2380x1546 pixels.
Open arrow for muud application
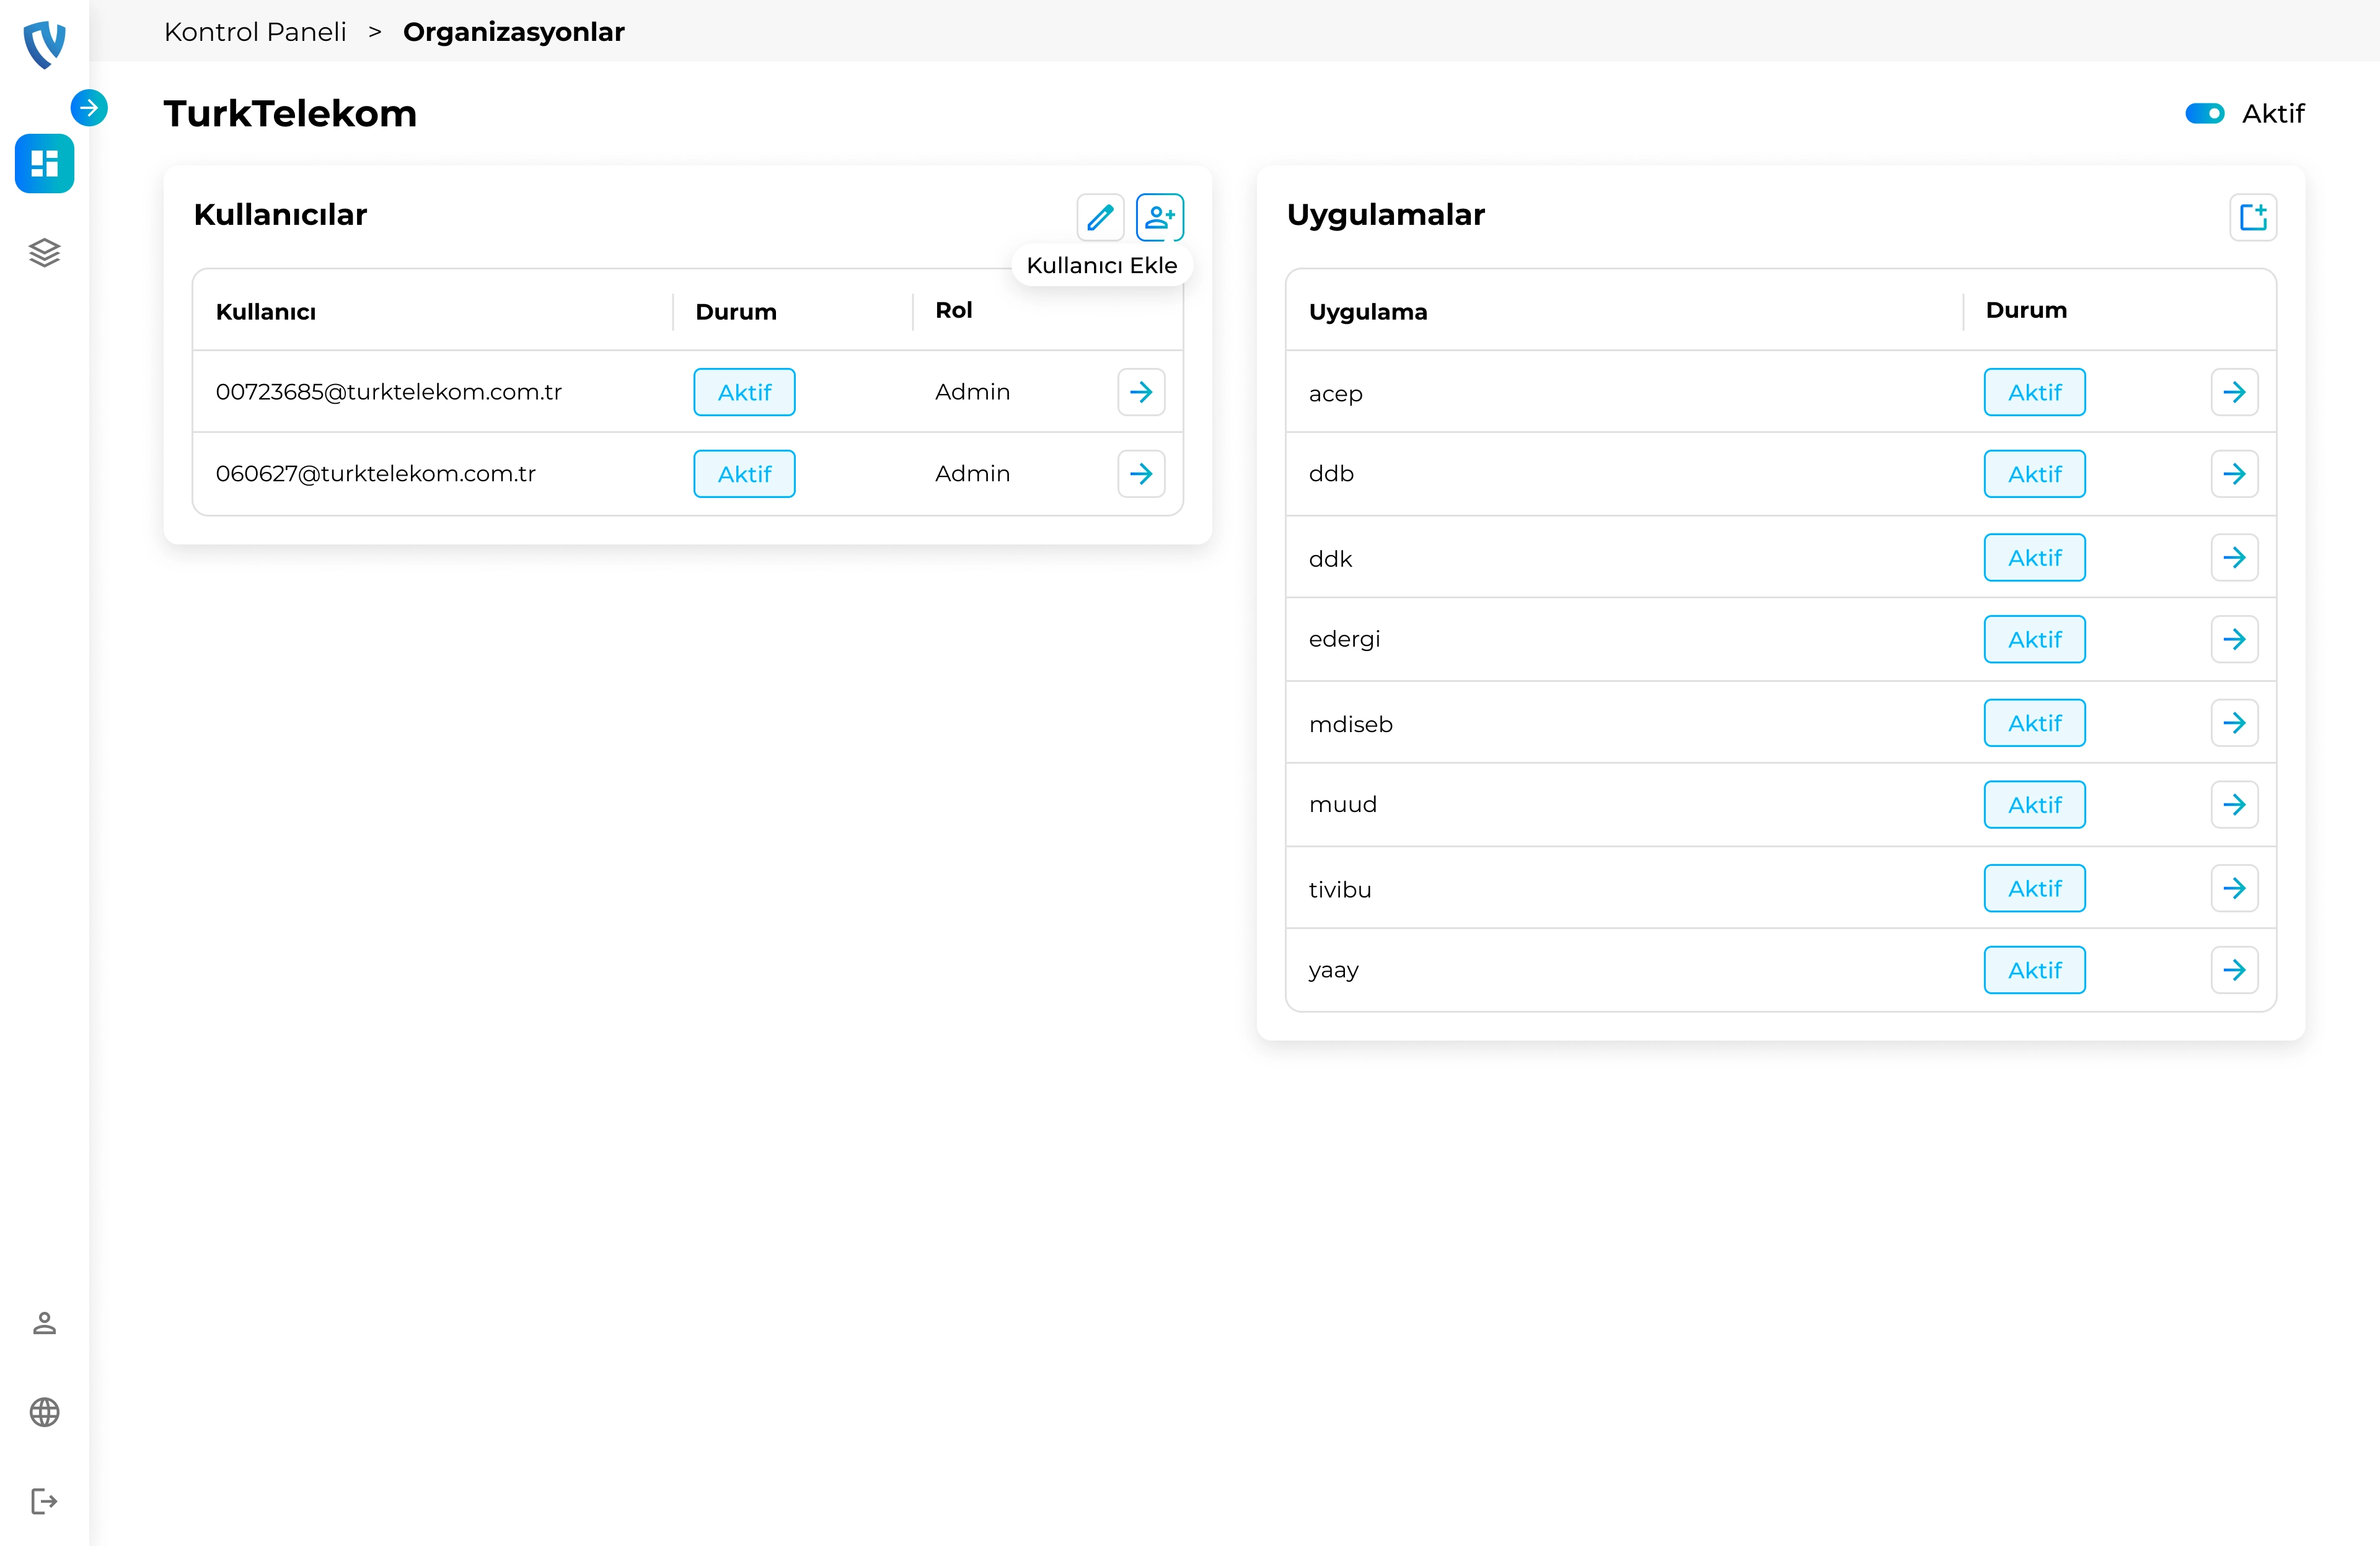tap(2234, 805)
